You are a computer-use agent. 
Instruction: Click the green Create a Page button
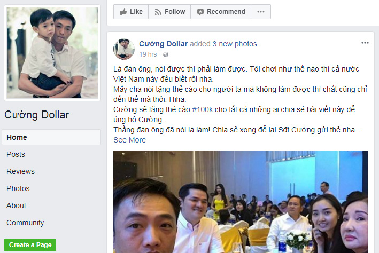coord(30,245)
